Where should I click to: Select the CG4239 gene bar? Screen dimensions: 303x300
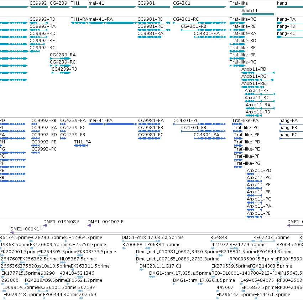[x=60, y=7]
